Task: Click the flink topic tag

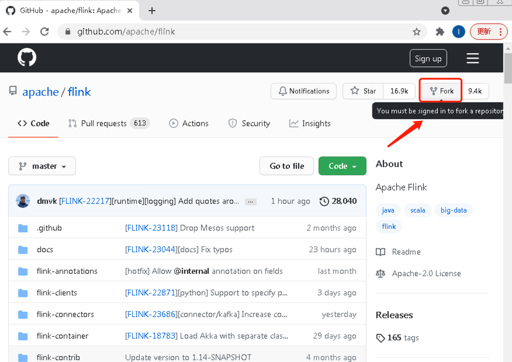Action: (x=389, y=227)
